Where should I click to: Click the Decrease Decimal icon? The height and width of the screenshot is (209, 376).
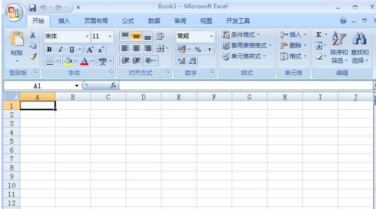(193, 61)
